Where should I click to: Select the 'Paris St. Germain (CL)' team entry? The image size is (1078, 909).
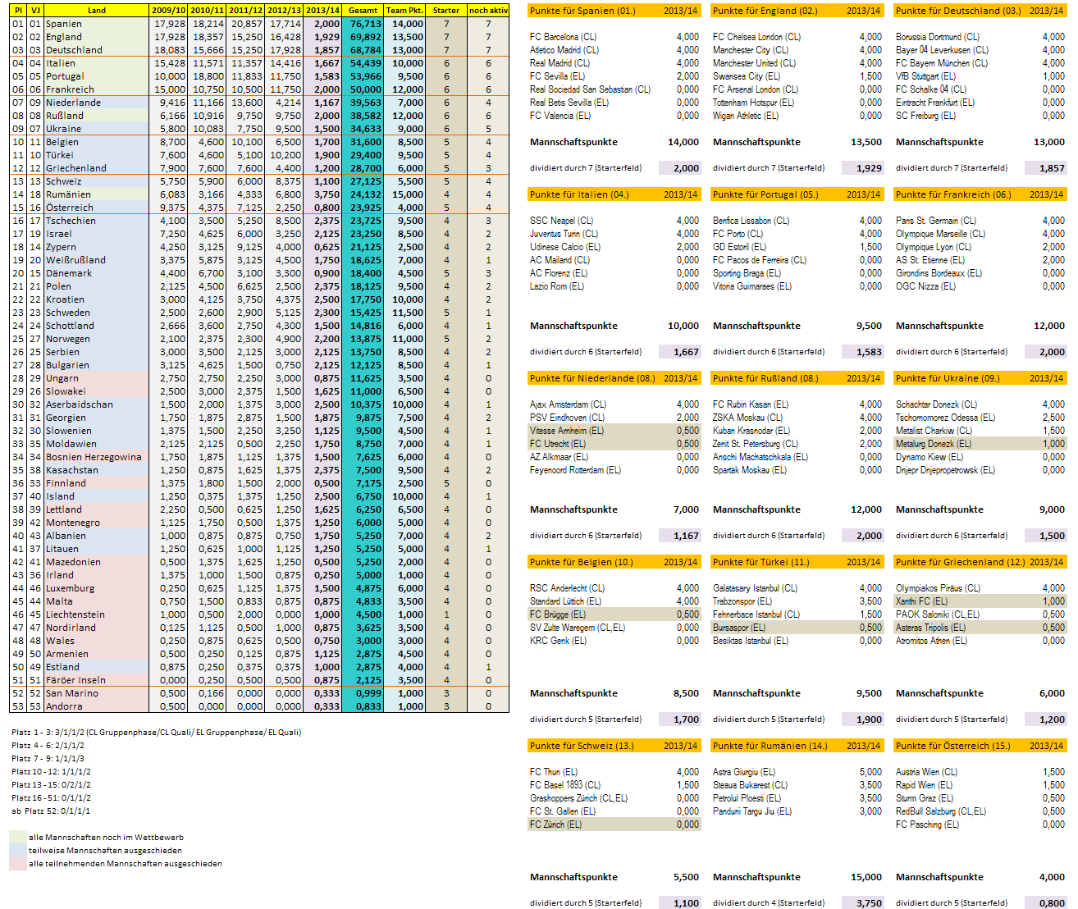(936, 221)
